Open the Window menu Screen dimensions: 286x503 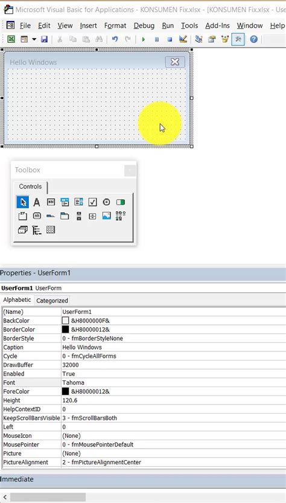[x=250, y=25]
